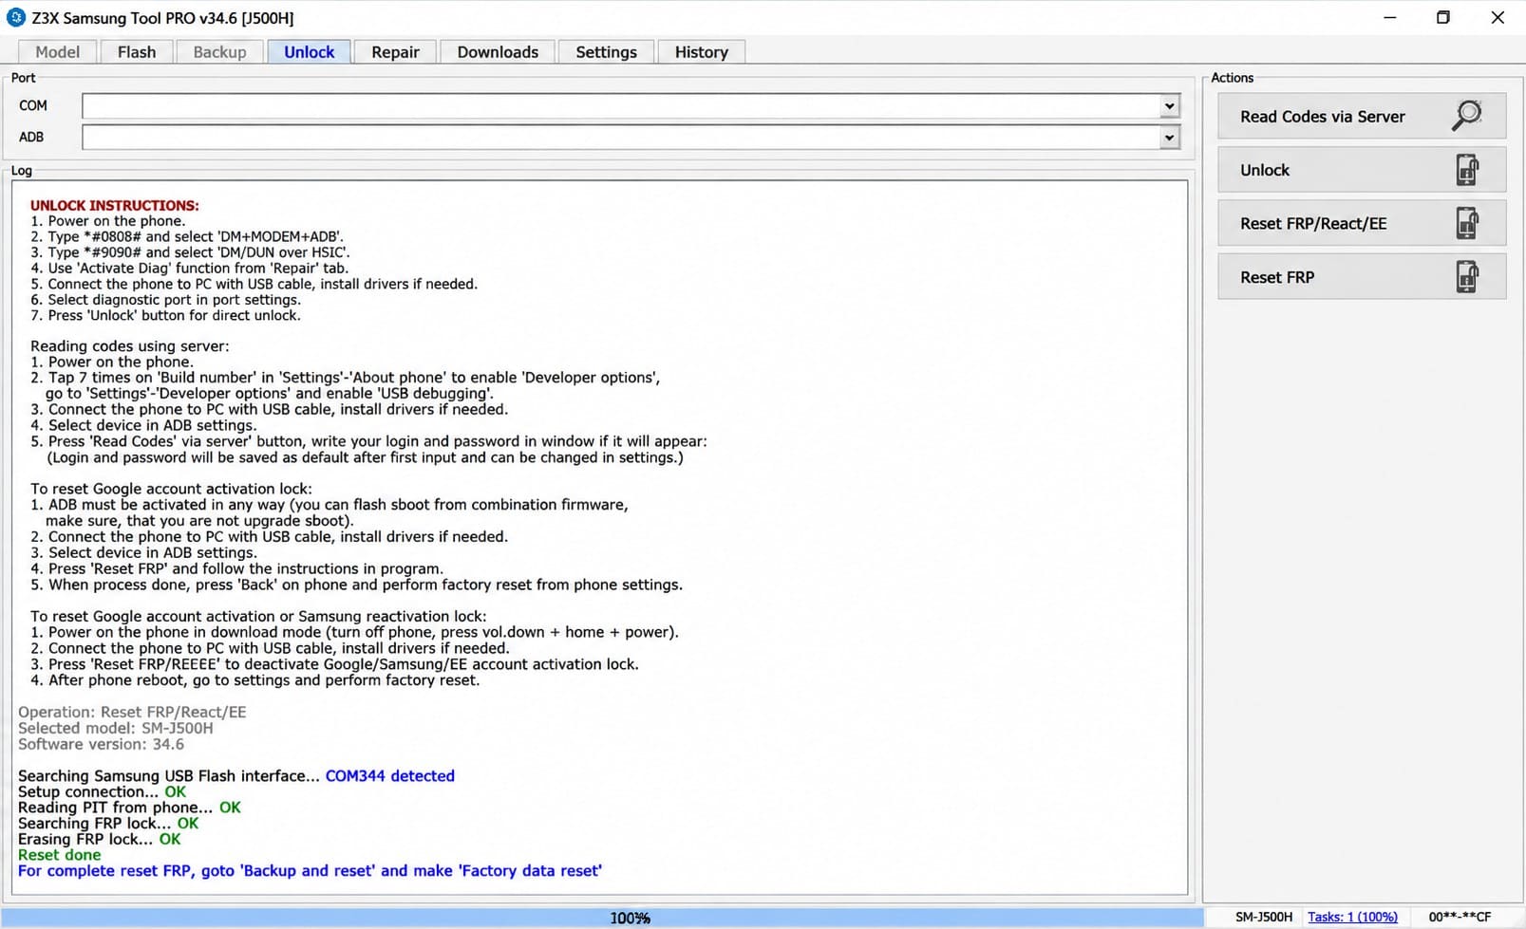Click 'Erasing FRP lock... OK' line
The height and width of the screenshot is (929, 1526).
tap(99, 839)
